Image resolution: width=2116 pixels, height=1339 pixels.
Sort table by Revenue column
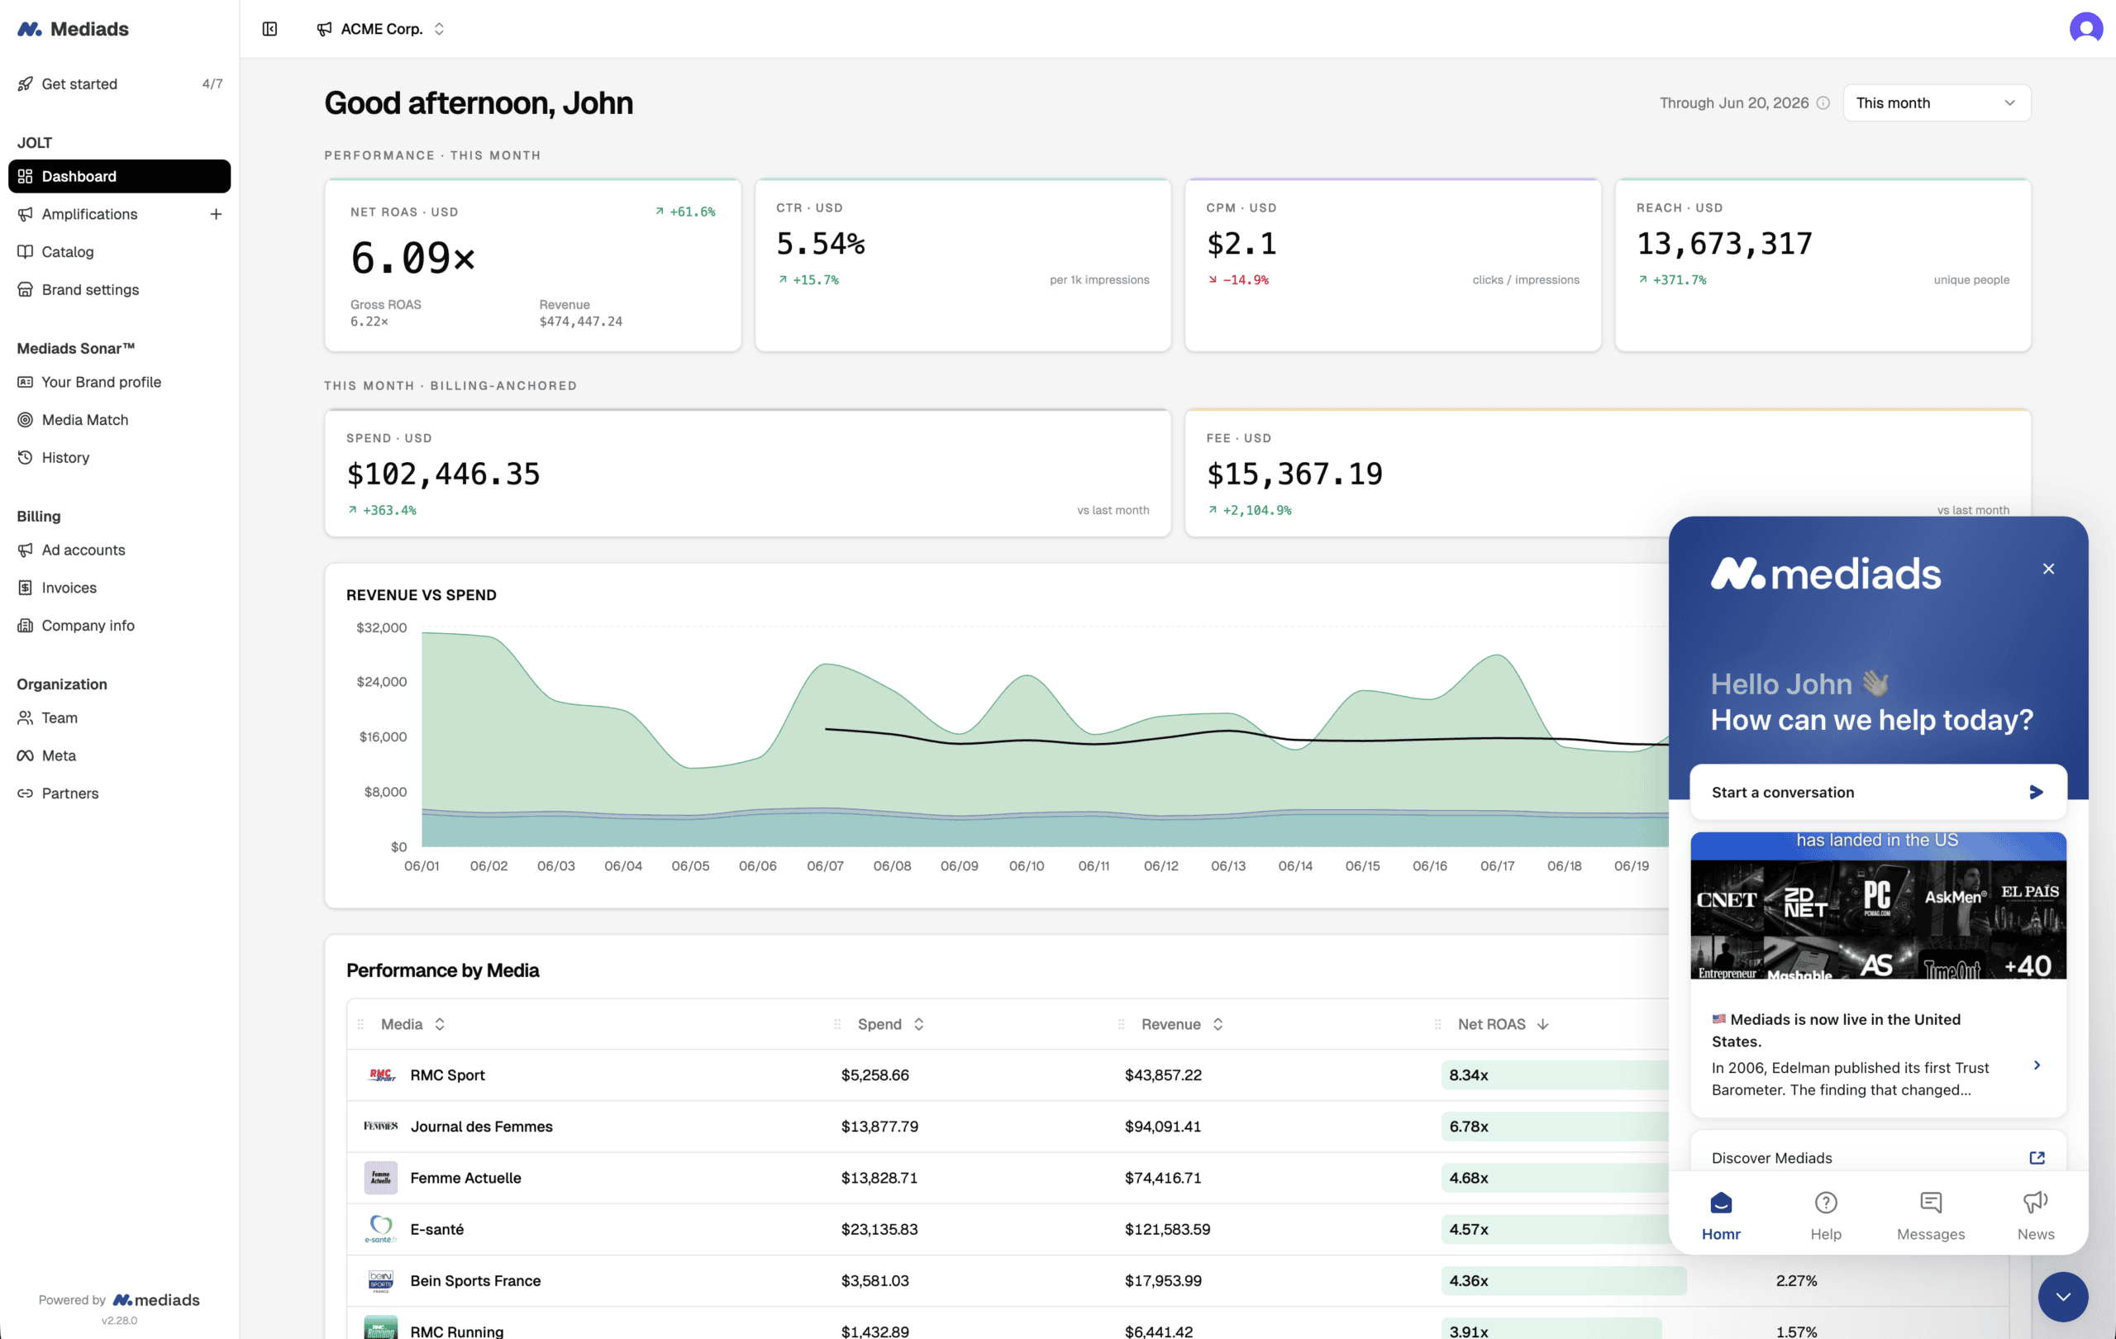click(x=1182, y=1023)
